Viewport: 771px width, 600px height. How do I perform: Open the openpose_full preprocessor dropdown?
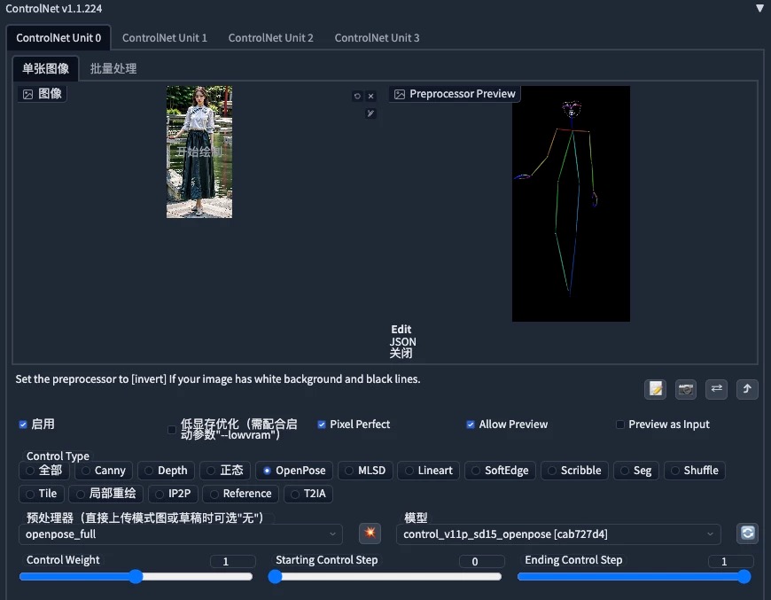pos(177,534)
